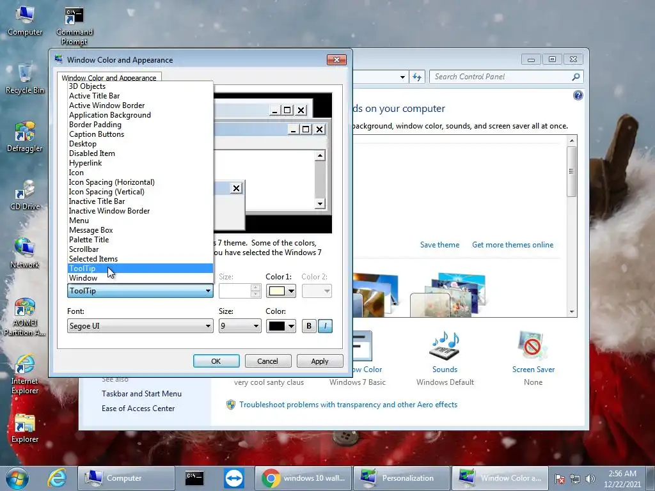Open 'Taskbar and Start Menu' link
The width and height of the screenshot is (655, 491).
coord(141,394)
